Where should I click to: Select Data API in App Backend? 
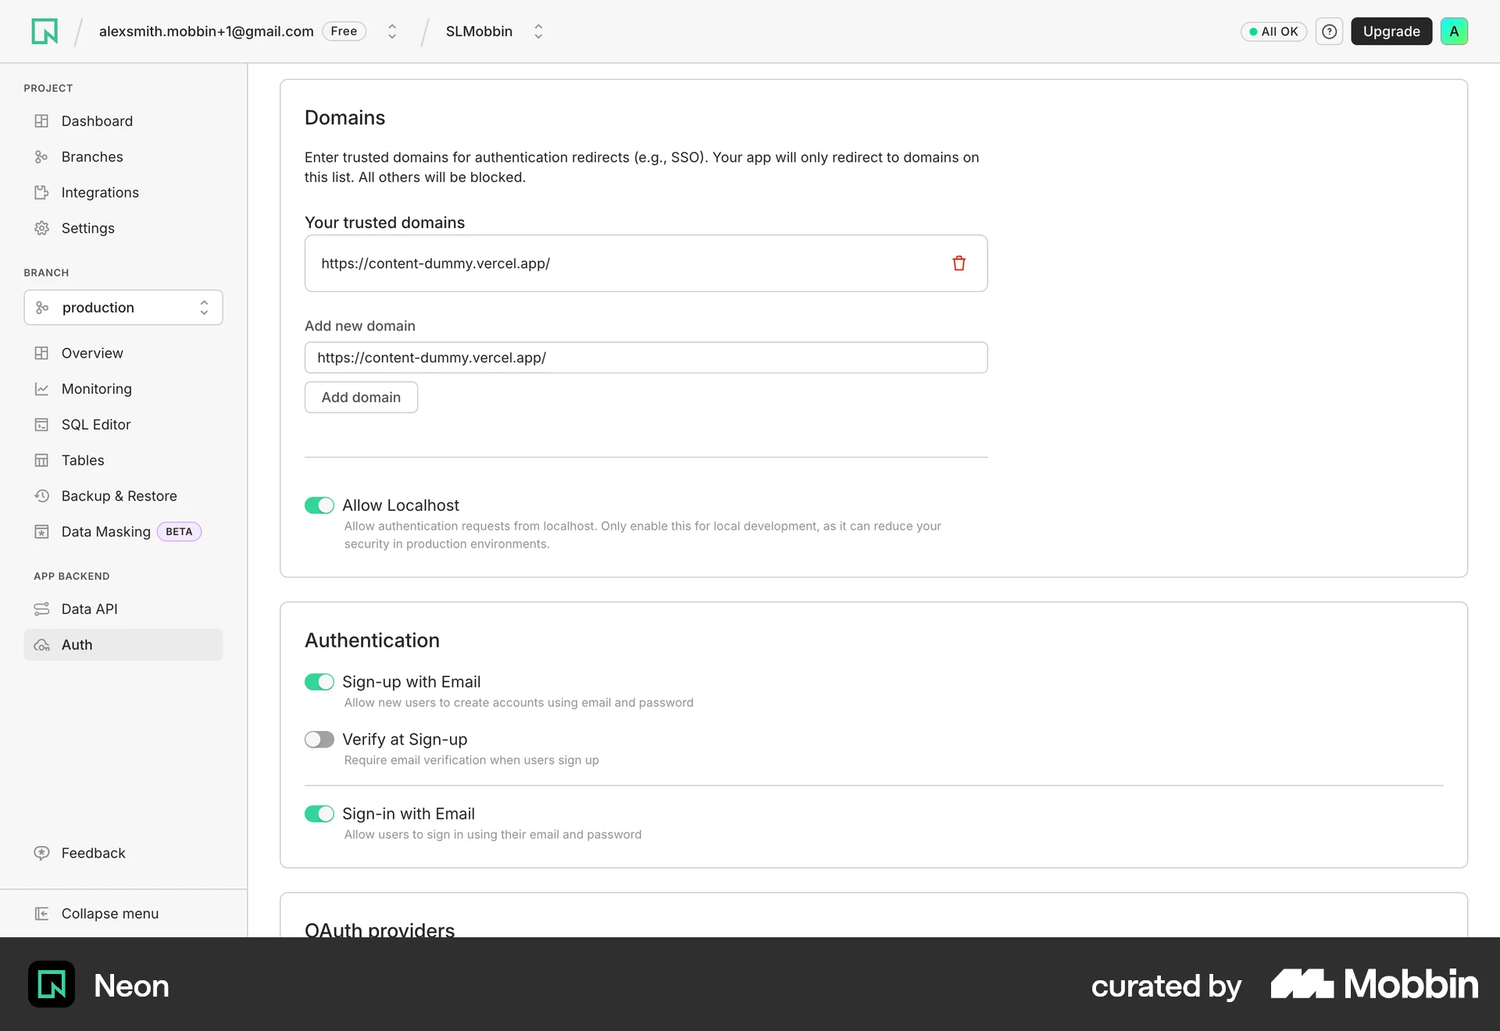click(123, 609)
